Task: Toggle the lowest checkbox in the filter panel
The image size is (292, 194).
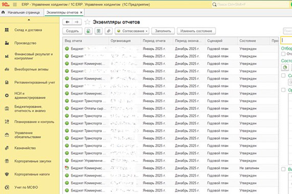Action: [283, 169]
